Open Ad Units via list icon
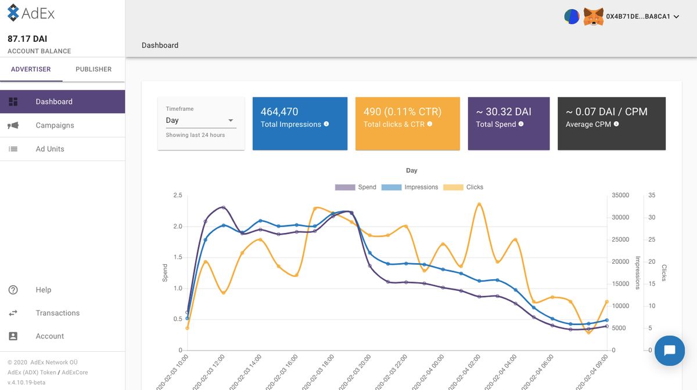 point(13,148)
